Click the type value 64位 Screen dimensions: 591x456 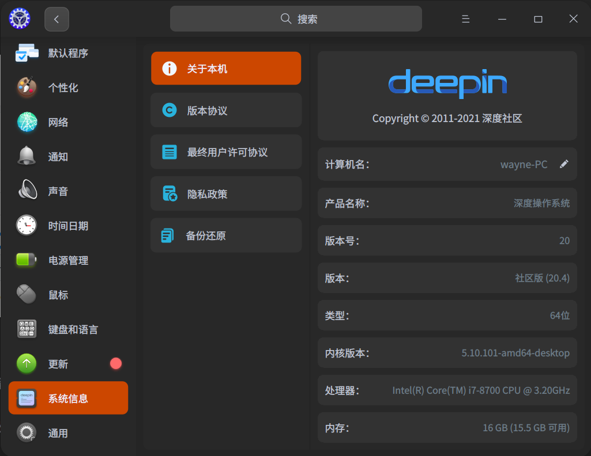[560, 316]
